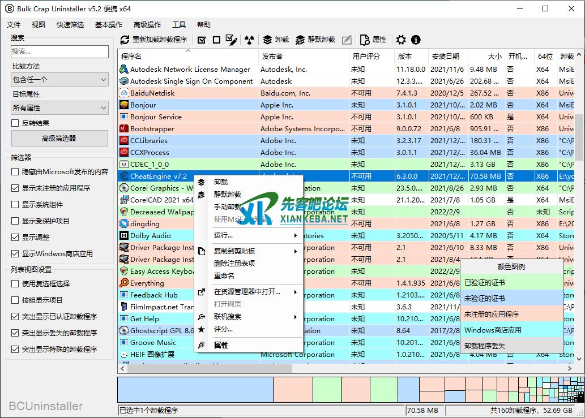Open the 目标属性 dropdown showing 所有属性
Screen dimensions: 585x418
pos(59,107)
